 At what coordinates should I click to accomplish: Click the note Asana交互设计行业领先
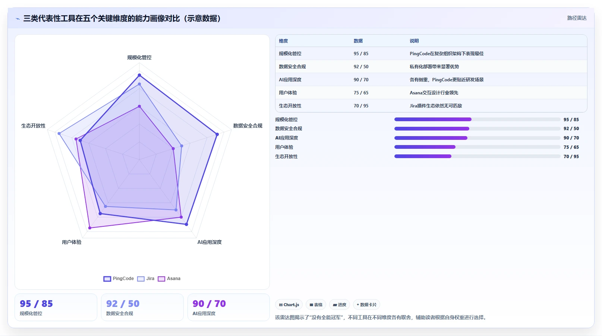tap(434, 93)
